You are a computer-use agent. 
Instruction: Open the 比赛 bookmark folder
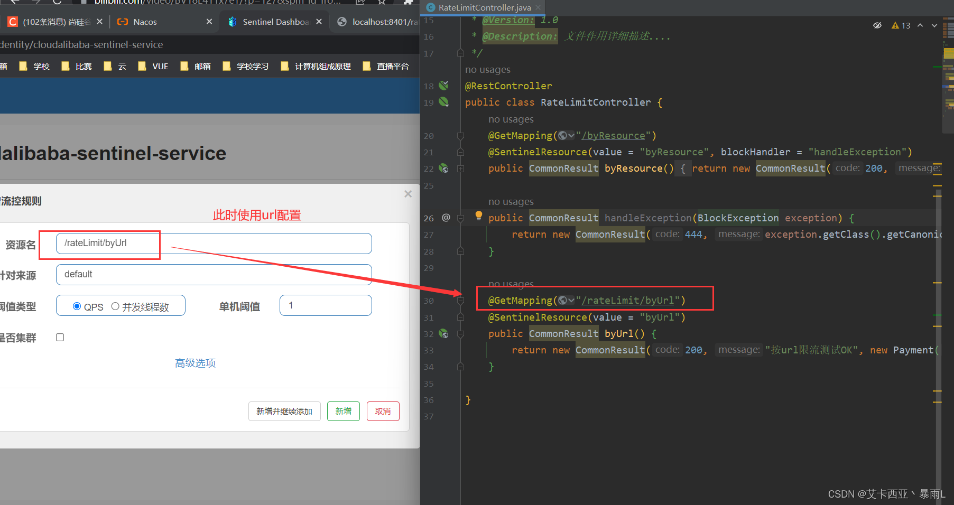(x=77, y=66)
